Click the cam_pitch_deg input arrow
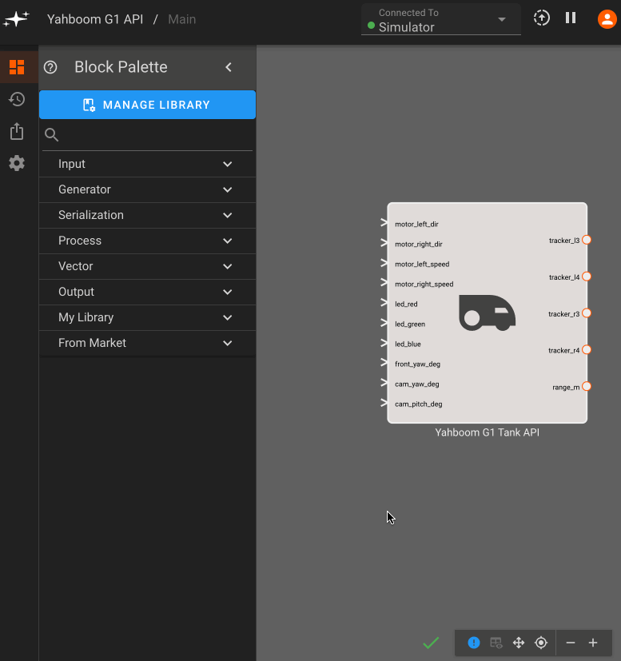Viewport: 621px width, 661px height. pyautogui.click(x=384, y=403)
